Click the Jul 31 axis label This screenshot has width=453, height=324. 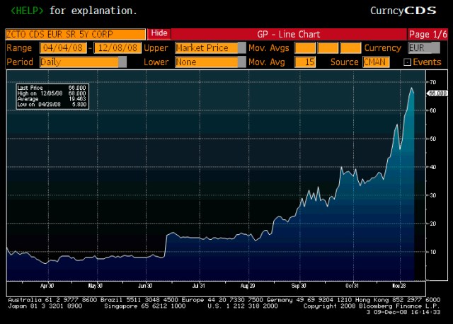pyautogui.click(x=199, y=286)
